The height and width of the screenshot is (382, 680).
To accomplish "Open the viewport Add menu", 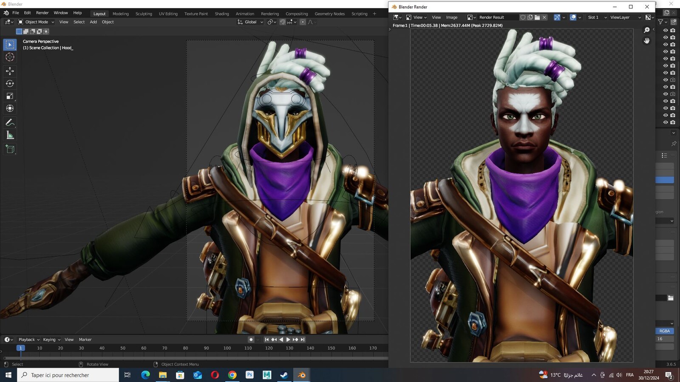I will coord(93,22).
